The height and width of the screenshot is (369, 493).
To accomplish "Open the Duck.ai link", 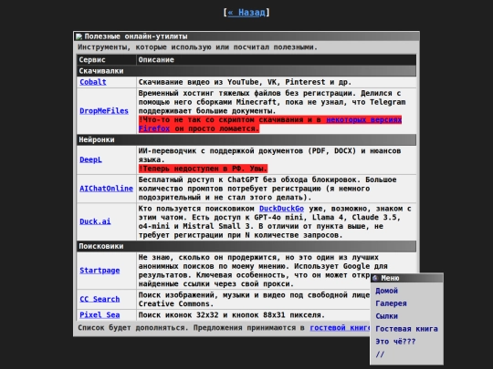I will [x=95, y=221].
